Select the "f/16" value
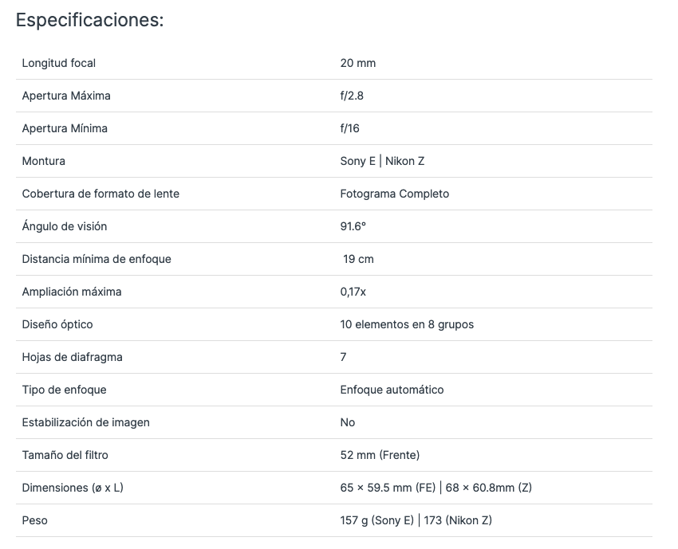 349,128
